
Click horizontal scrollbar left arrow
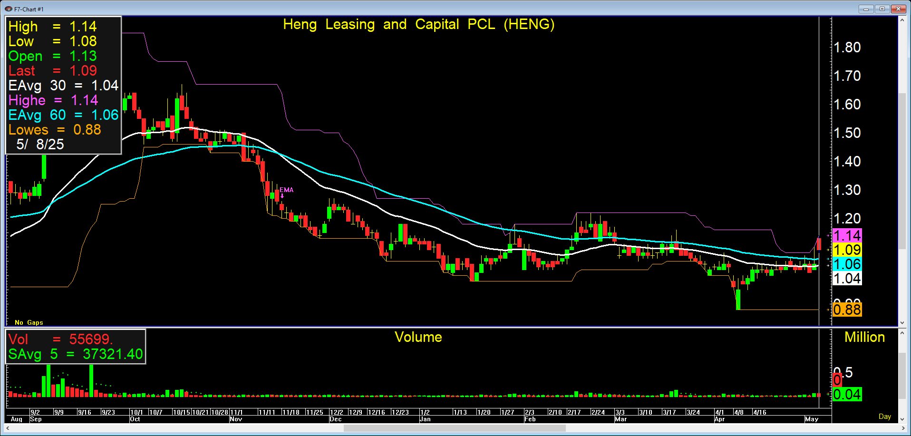8,428
